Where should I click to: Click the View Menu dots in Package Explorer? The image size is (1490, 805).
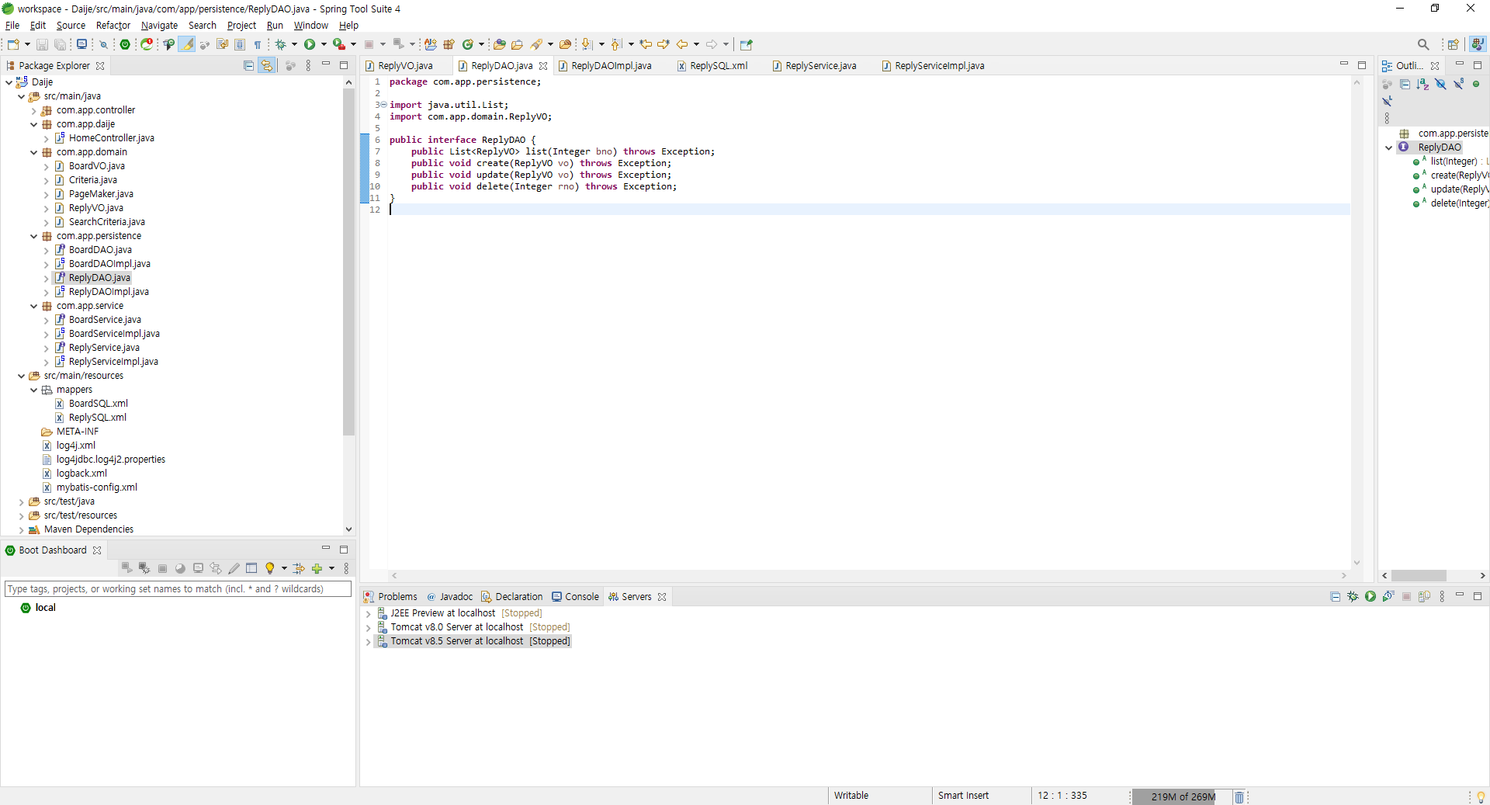[308, 66]
